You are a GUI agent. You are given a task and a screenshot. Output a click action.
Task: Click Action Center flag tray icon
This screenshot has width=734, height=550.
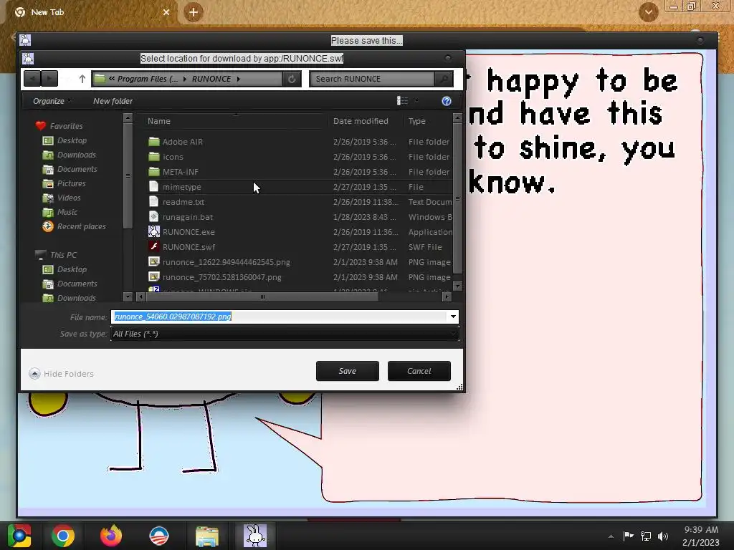(628, 536)
